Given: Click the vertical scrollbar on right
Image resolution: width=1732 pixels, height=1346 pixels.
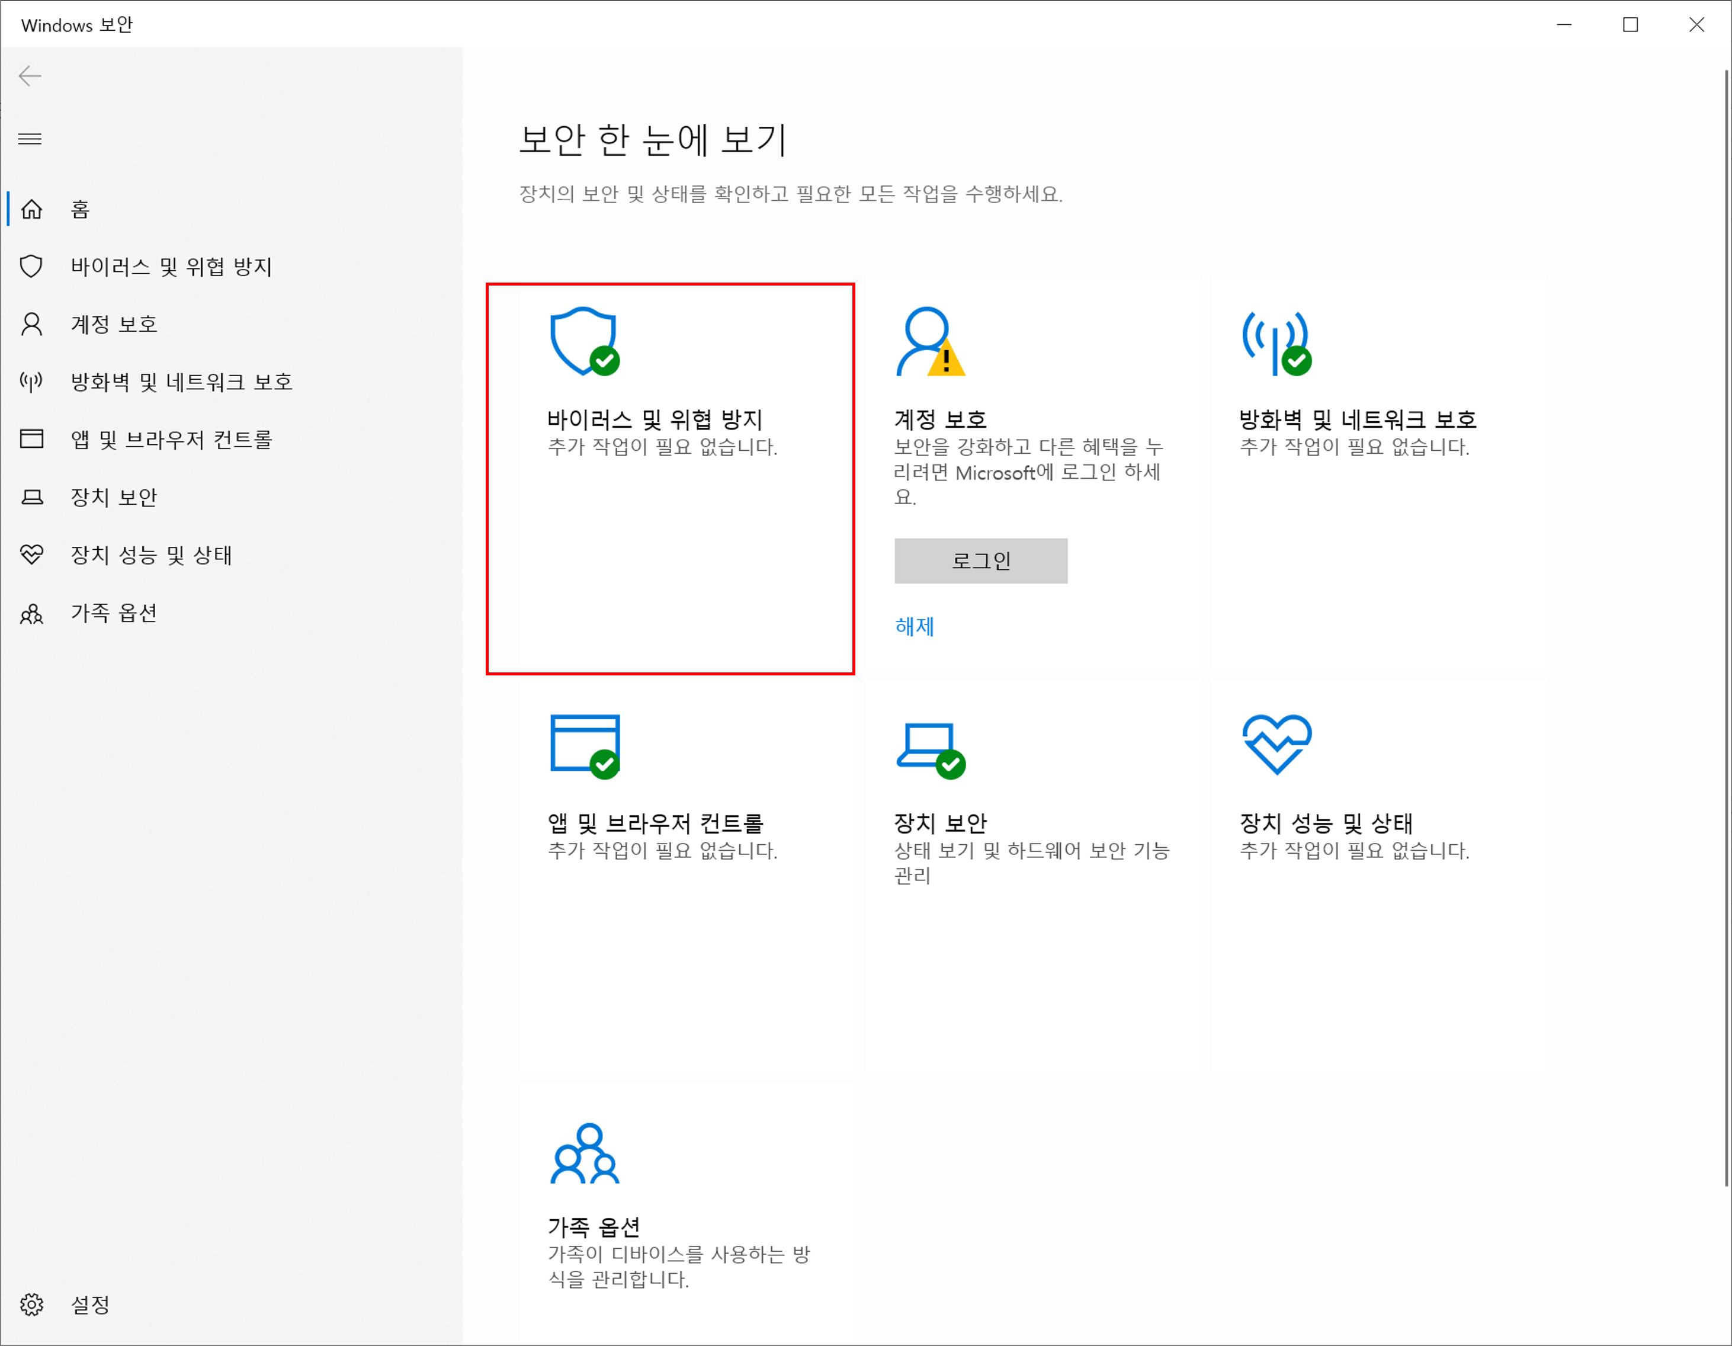Looking at the screenshot, I should pos(1725,628).
